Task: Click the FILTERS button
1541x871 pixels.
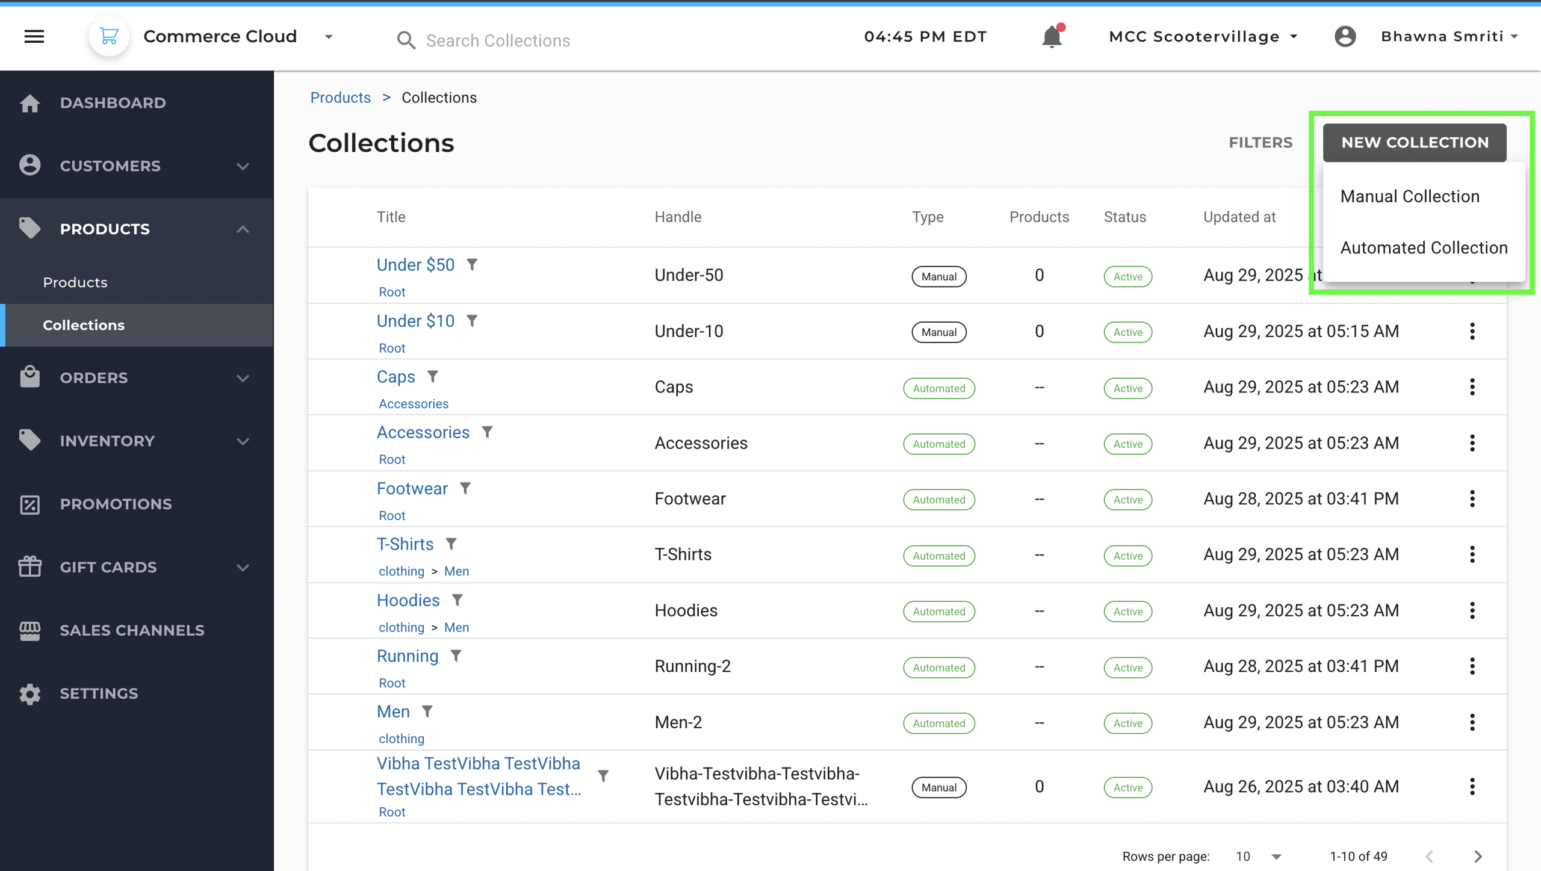Action: (x=1260, y=143)
